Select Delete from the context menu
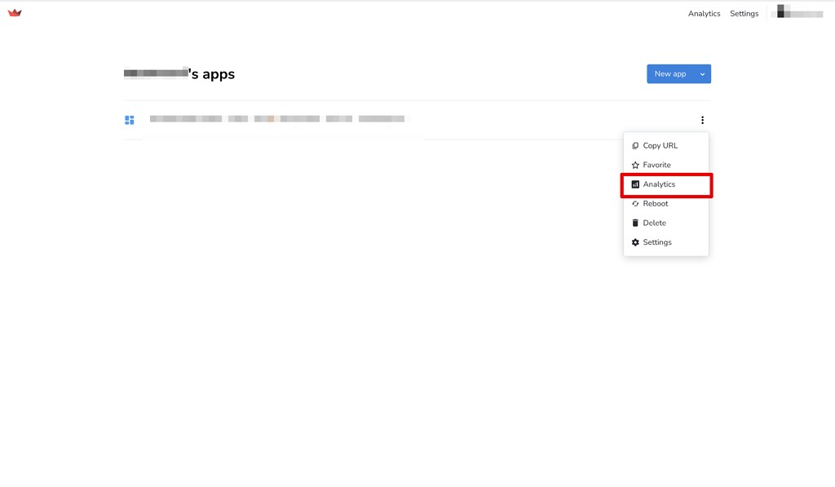835x487 pixels. 653,223
